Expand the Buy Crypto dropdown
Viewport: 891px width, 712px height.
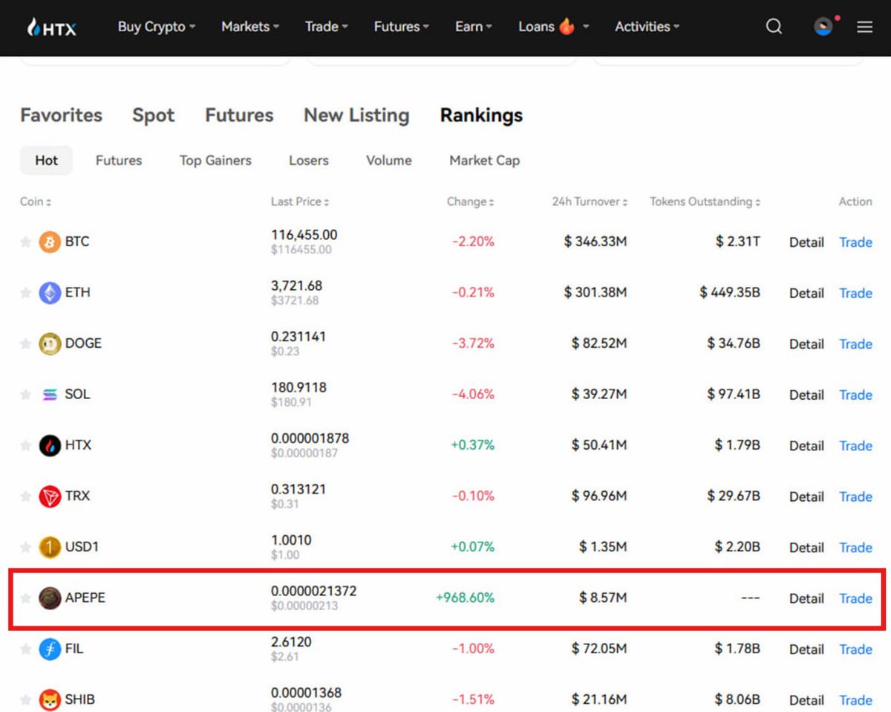[x=157, y=27]
